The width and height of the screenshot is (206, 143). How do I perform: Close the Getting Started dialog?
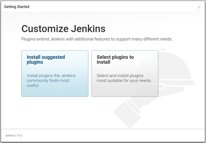click(199, 7)
